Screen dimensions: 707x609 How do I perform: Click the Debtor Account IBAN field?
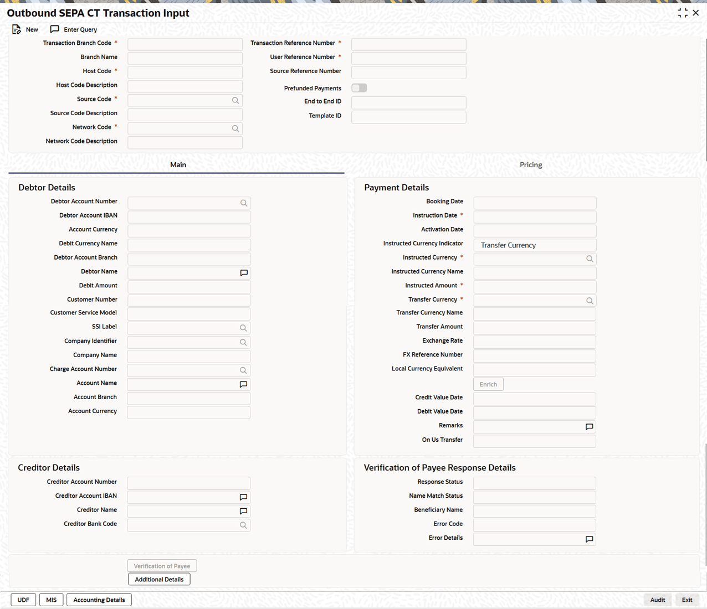[189, 217]
